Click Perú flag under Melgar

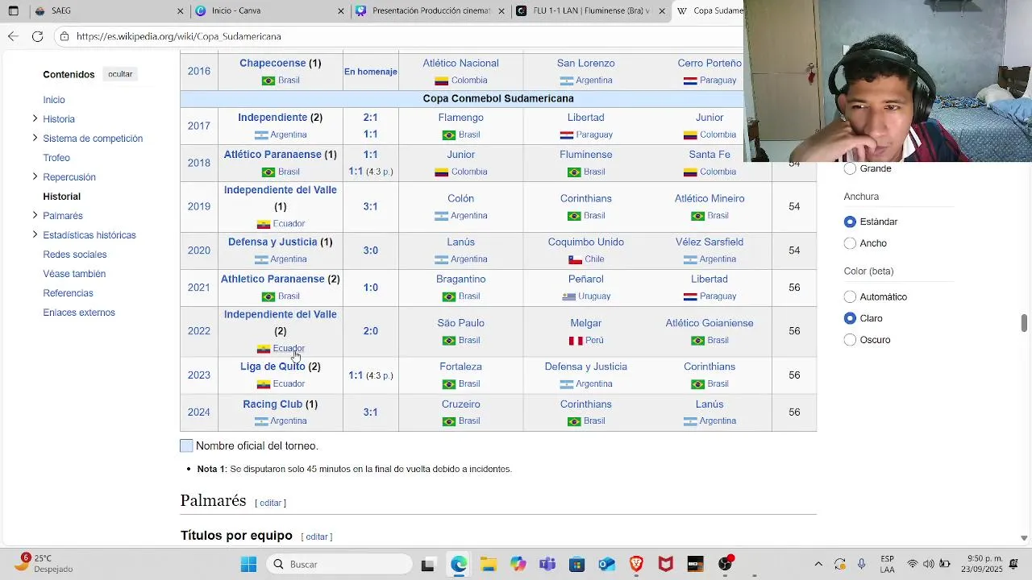click(x=576, y=341)
